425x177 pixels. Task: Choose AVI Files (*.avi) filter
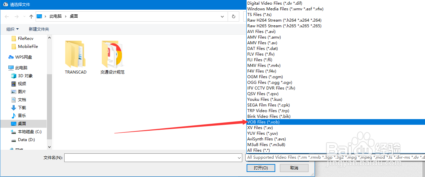336,31
